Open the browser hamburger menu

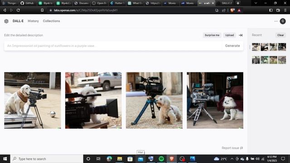tap(285, 10)
